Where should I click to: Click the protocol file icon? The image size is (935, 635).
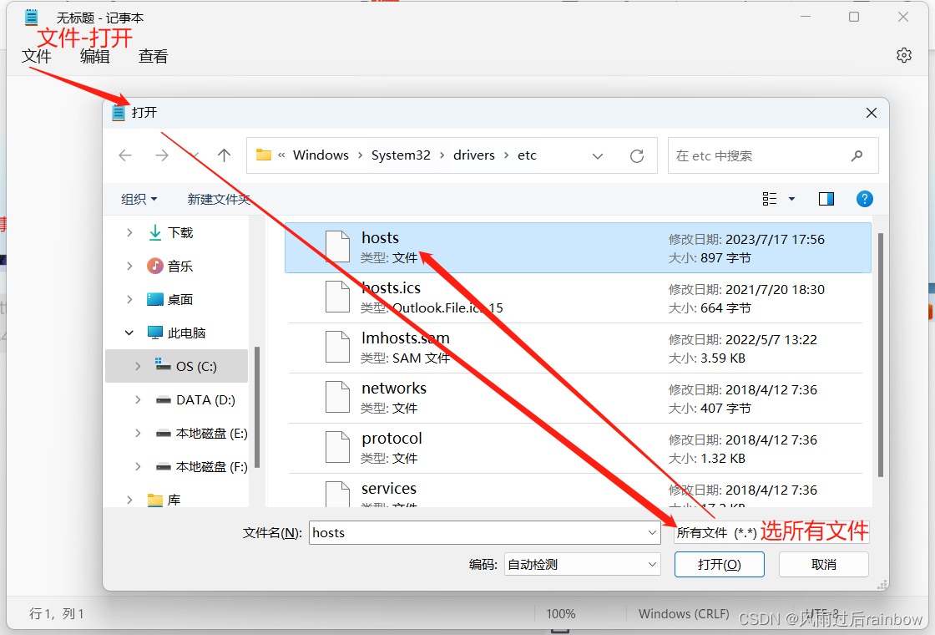coord(337,447)
